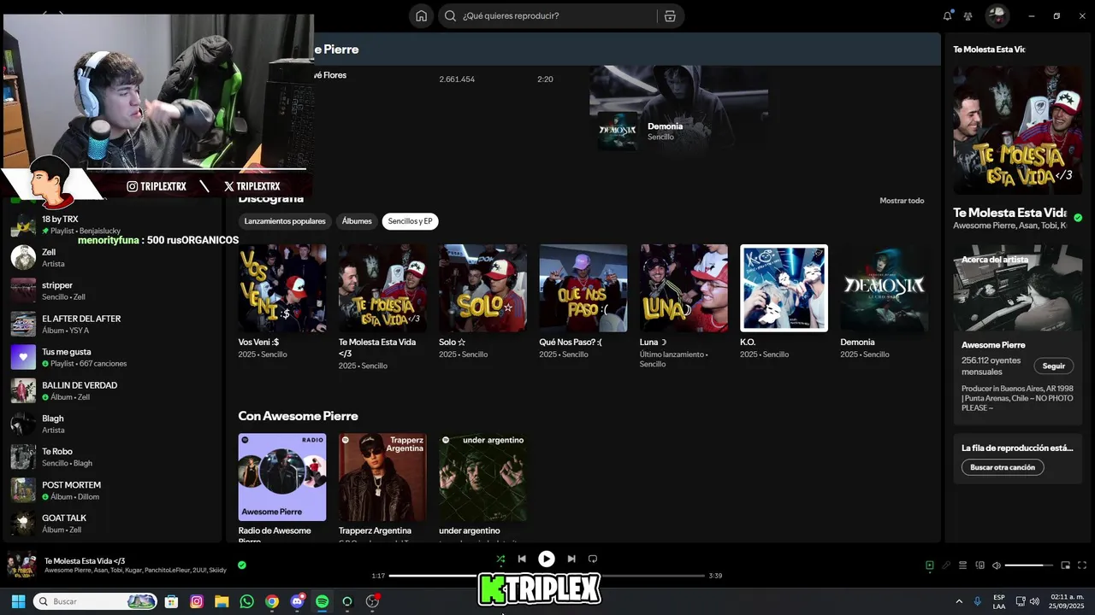The image size is (1095, 615).
Task: Open 'EL AFTER DEL AFTER' album in library
Action: [x=111, y=325]
